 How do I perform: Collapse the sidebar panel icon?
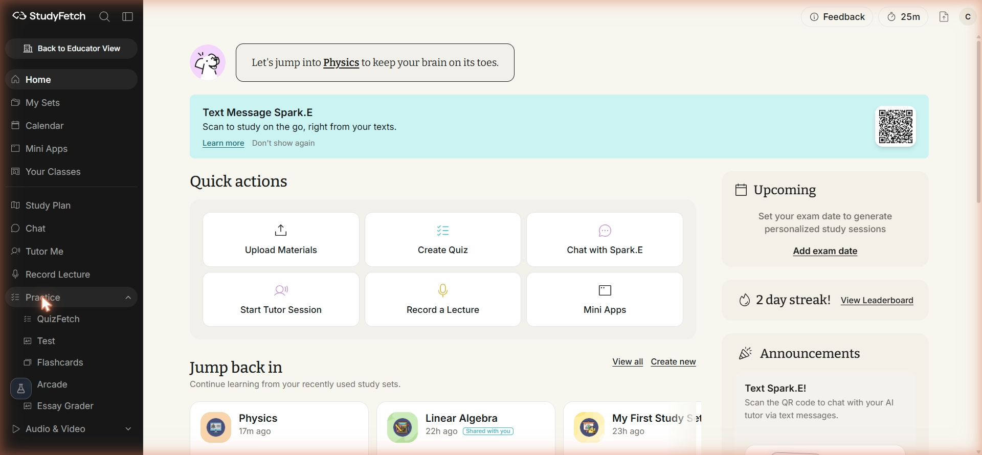point(128,17)
